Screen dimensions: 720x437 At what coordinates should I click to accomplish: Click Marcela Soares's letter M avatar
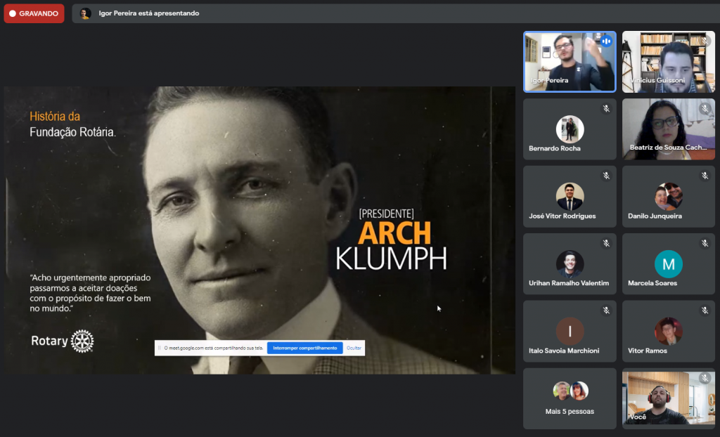click(x=668, y=264)
